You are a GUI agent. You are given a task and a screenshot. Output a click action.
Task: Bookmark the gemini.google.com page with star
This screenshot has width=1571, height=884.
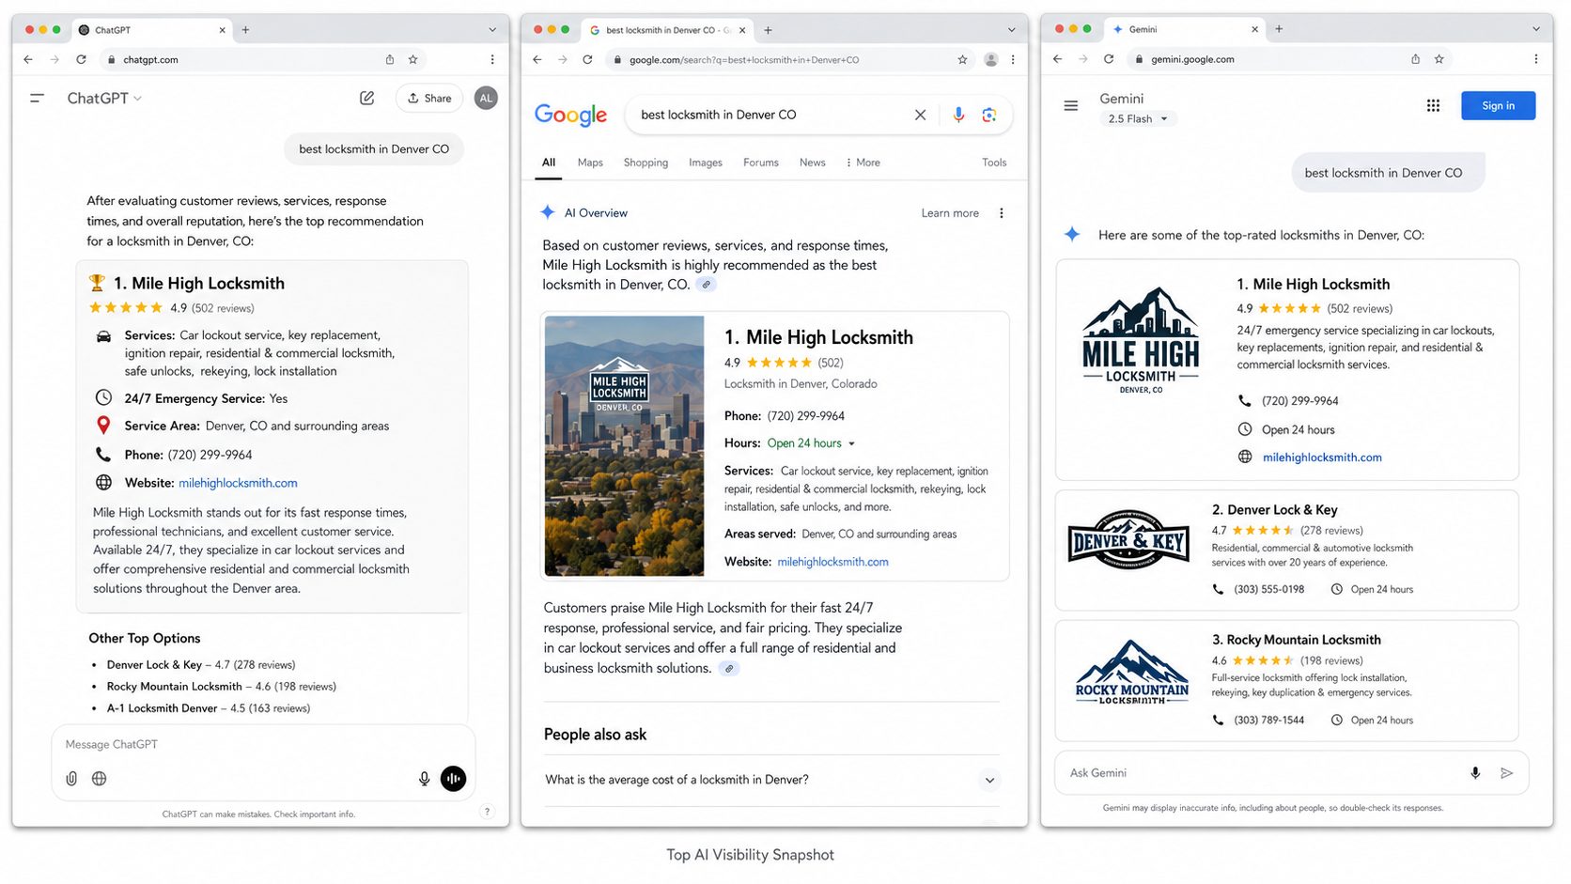pyautogui.click(x=1439, y=58)
